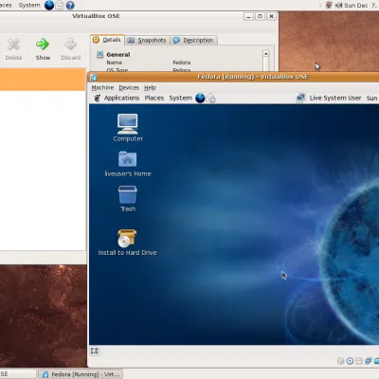Image resolution: width=379 pixels, height=379 pixels.
Task: Open liveuser's Home folder icon
Action: point(128,164)
